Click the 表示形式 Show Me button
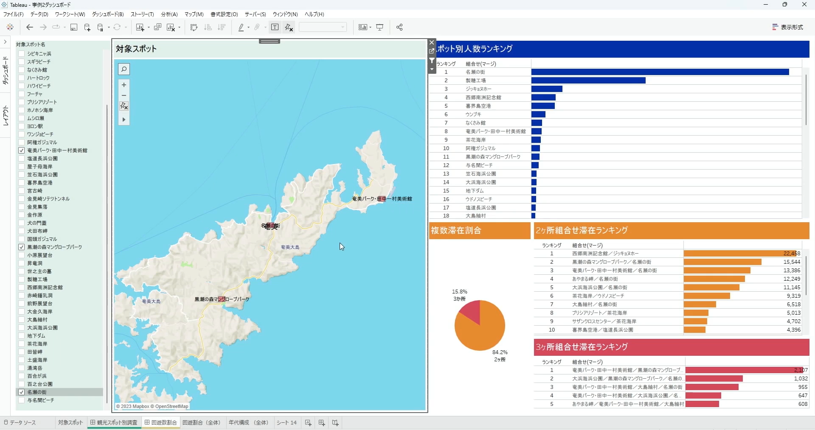The width and height of the screenshot is (815, 430). (x=787, y=27)
